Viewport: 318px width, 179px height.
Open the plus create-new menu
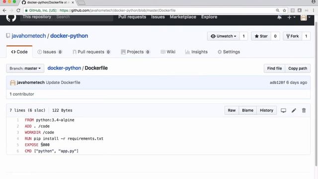pyautogui.click(x=291, y=17)
